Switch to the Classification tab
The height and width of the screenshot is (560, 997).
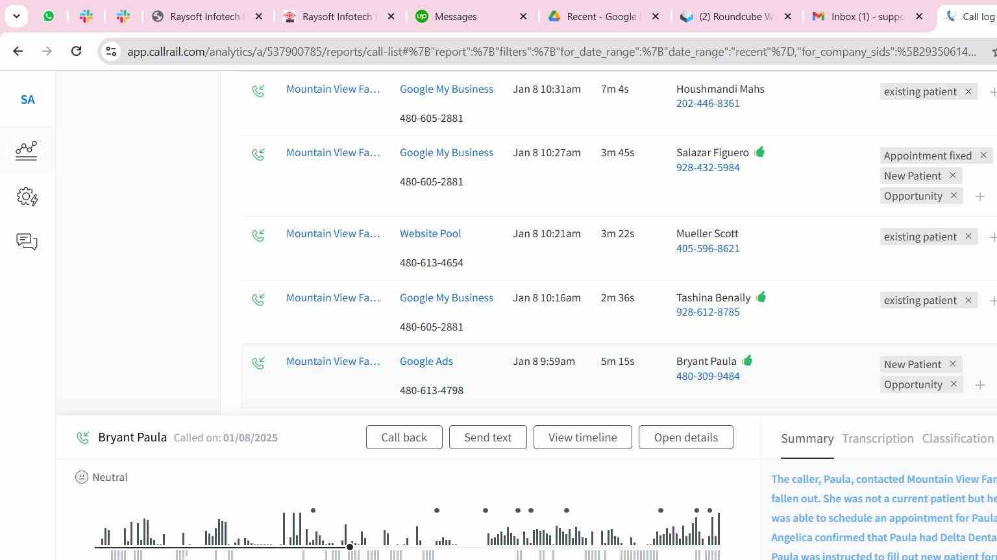pos(958,439)
